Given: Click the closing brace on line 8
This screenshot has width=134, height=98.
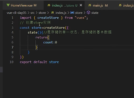Looking at the screenshot, I should 29,52.
